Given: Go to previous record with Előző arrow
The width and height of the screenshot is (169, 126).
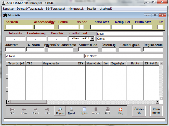Looking at the screenshot, I should click(x=24, y=109).
